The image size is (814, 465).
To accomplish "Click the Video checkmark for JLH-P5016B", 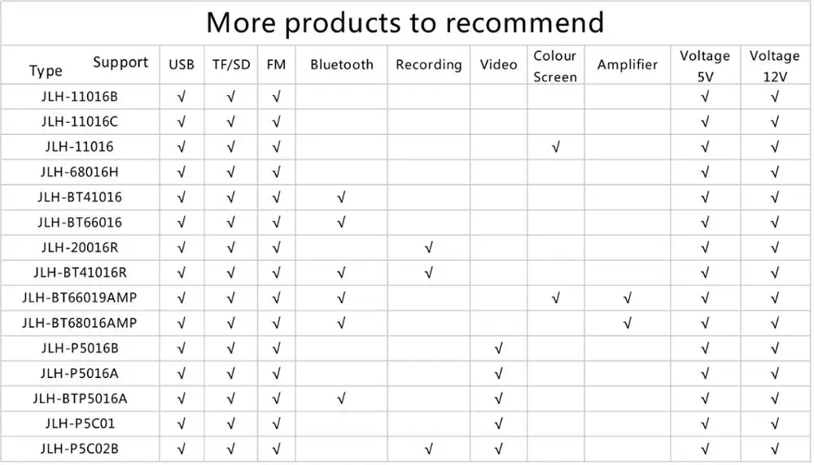I will pyautogui.click(x=498, y=349).
